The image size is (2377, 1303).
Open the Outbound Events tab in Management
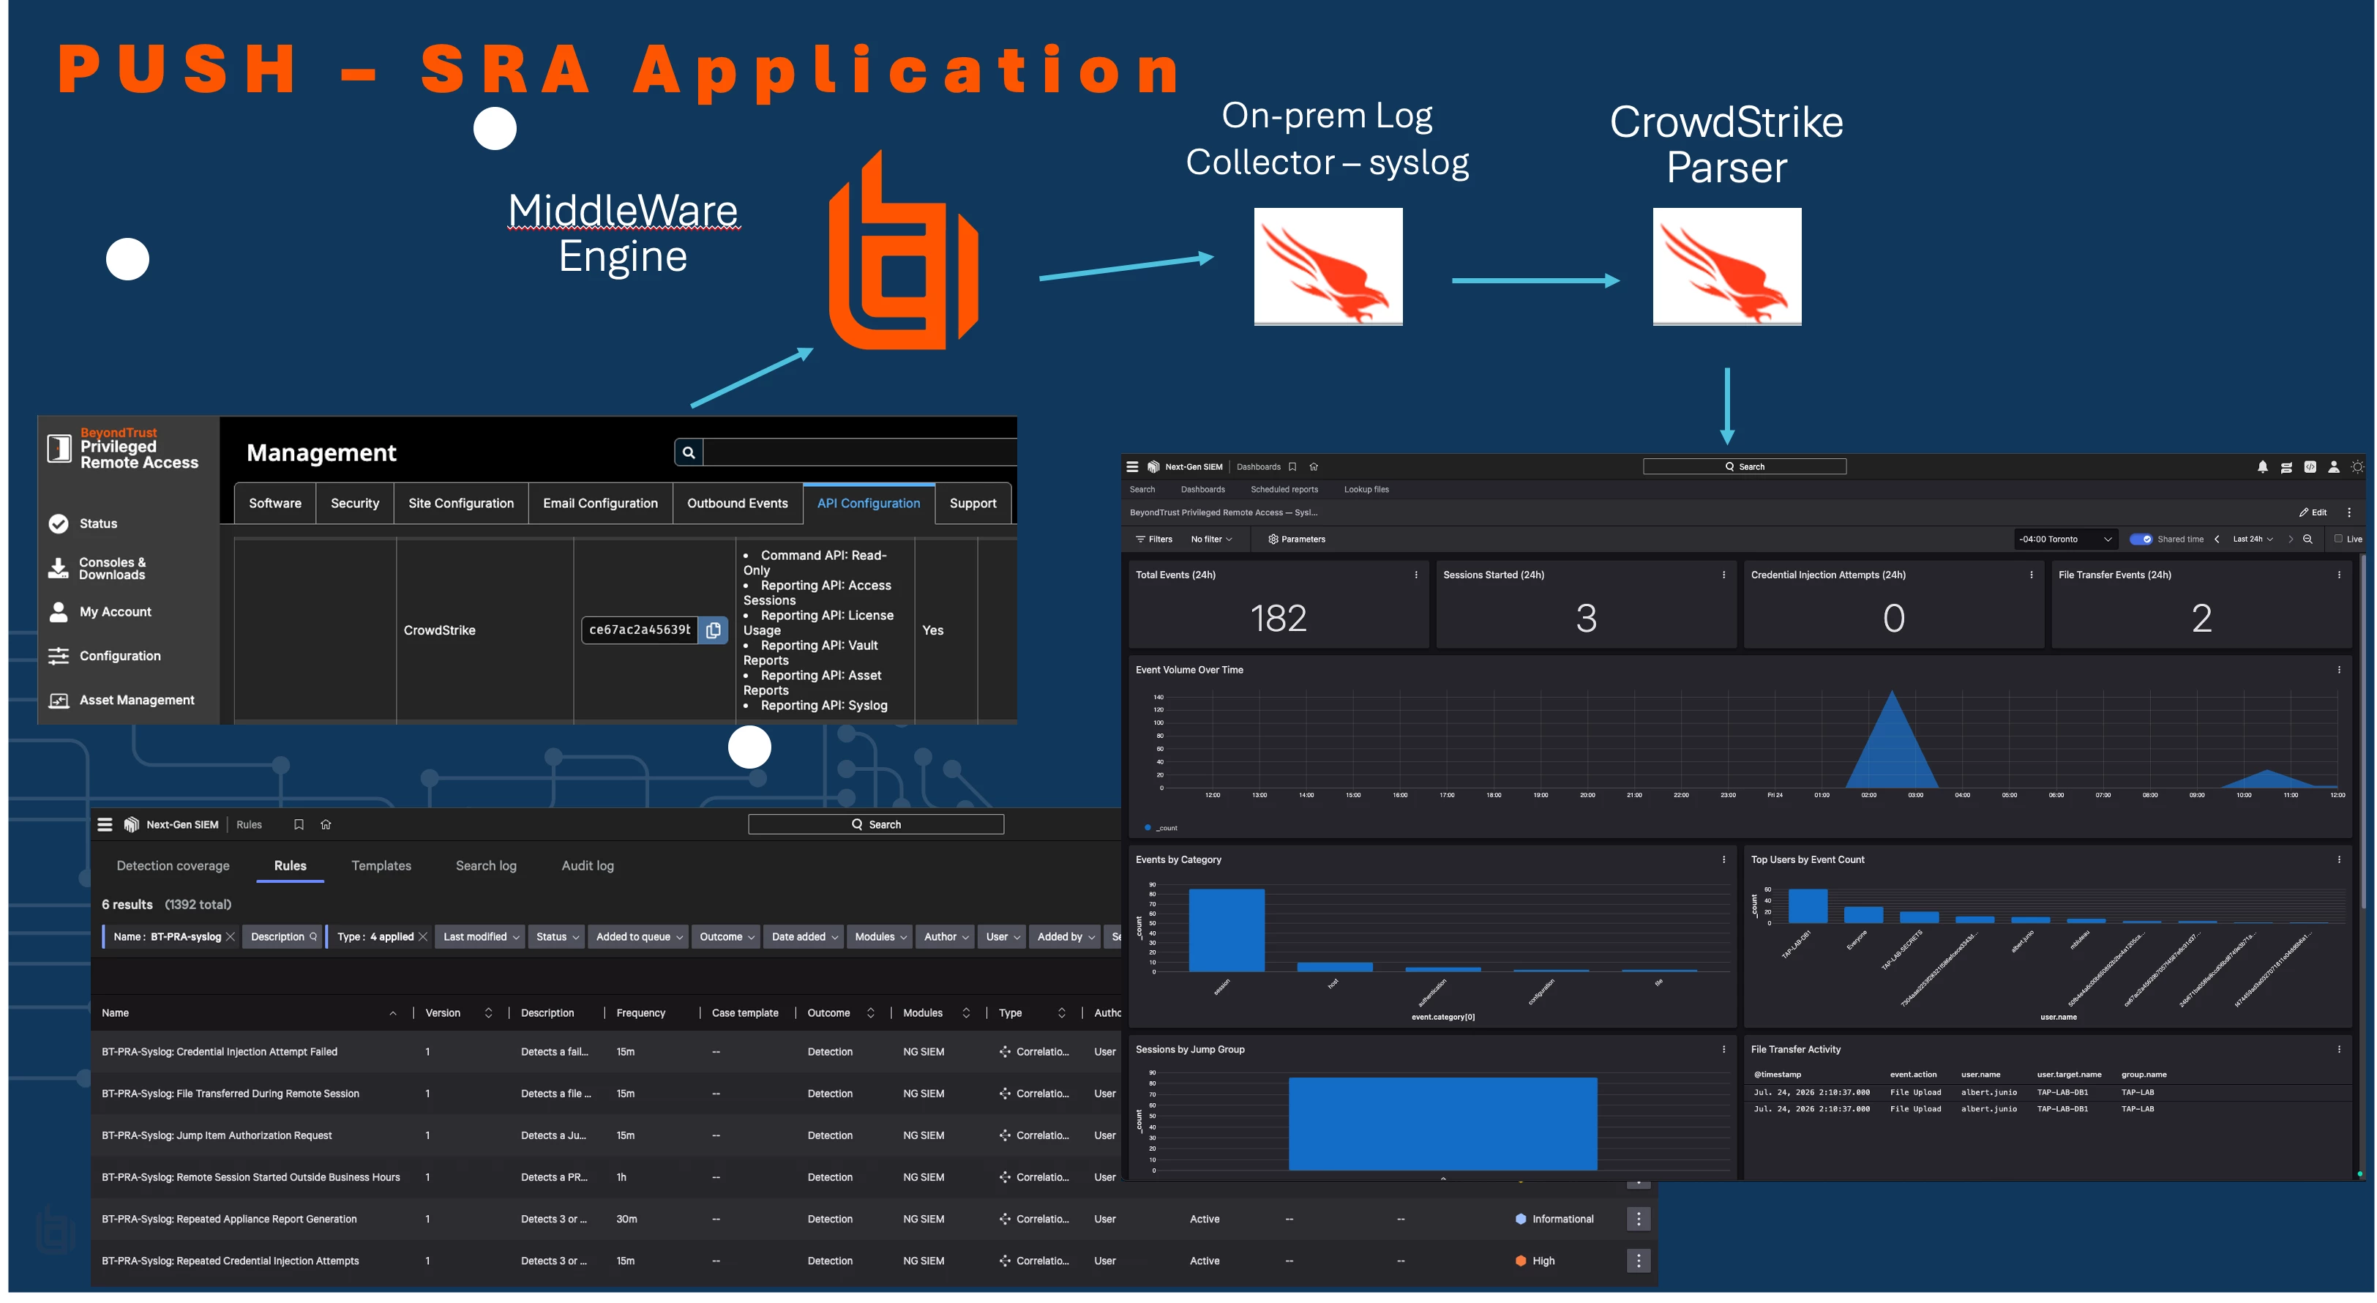click(x=737, y=503)
